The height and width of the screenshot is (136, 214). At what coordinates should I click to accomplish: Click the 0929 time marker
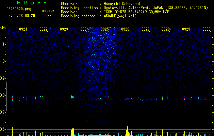pyautogui.click(x=186, y=29)
